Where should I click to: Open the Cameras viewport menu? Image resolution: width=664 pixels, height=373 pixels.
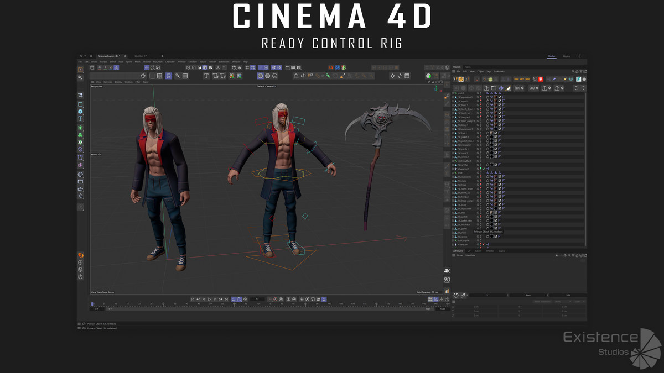tap(107, 82)
